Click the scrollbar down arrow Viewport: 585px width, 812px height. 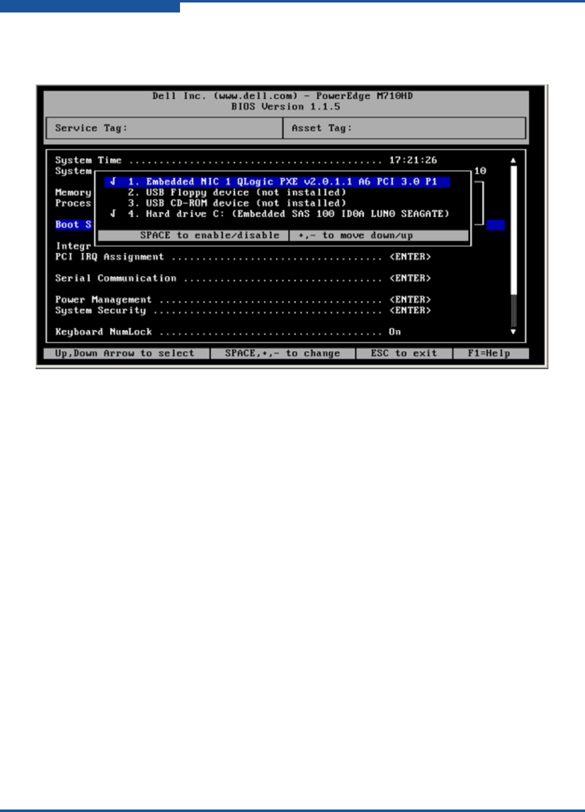tap(514, 332)
